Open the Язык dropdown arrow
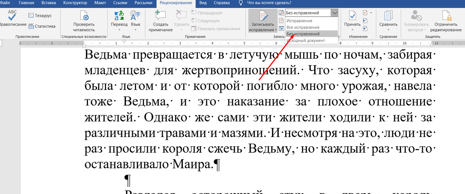Screen dimensions: 465x194 tap(135, 30)
